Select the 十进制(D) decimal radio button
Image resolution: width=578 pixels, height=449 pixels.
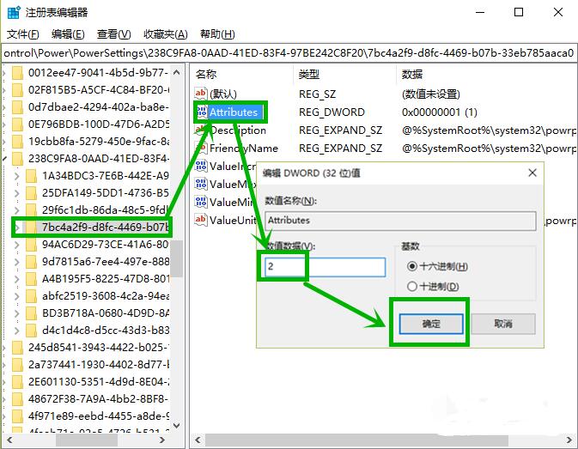pyautogui.click(x=412, y=286)
